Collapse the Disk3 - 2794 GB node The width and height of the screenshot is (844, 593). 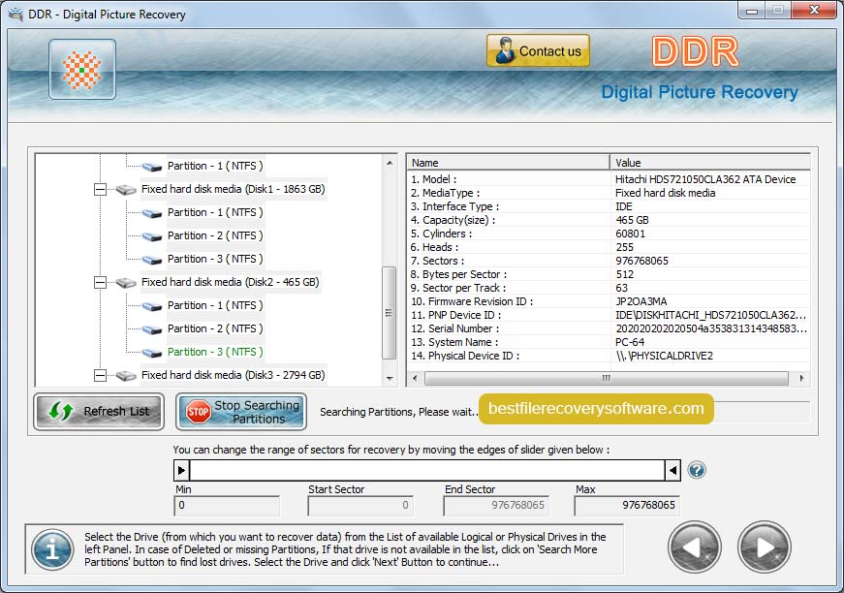tap(100, 376)
